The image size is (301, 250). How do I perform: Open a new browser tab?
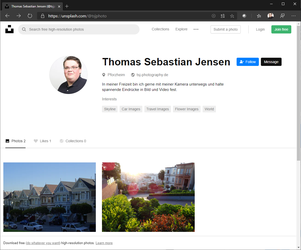(67, 6)
